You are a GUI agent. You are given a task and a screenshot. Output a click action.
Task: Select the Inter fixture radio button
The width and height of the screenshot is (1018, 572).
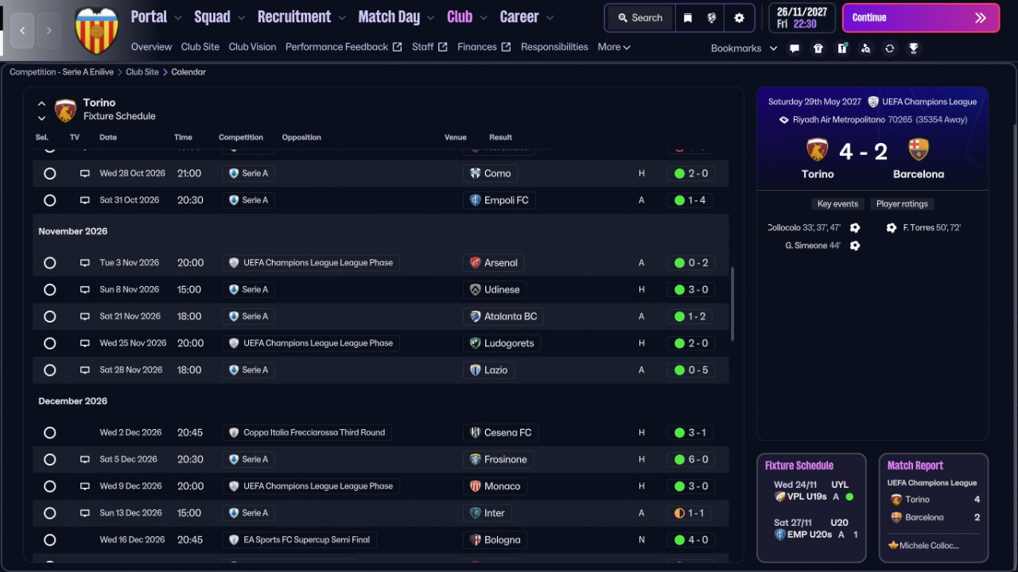50,513
